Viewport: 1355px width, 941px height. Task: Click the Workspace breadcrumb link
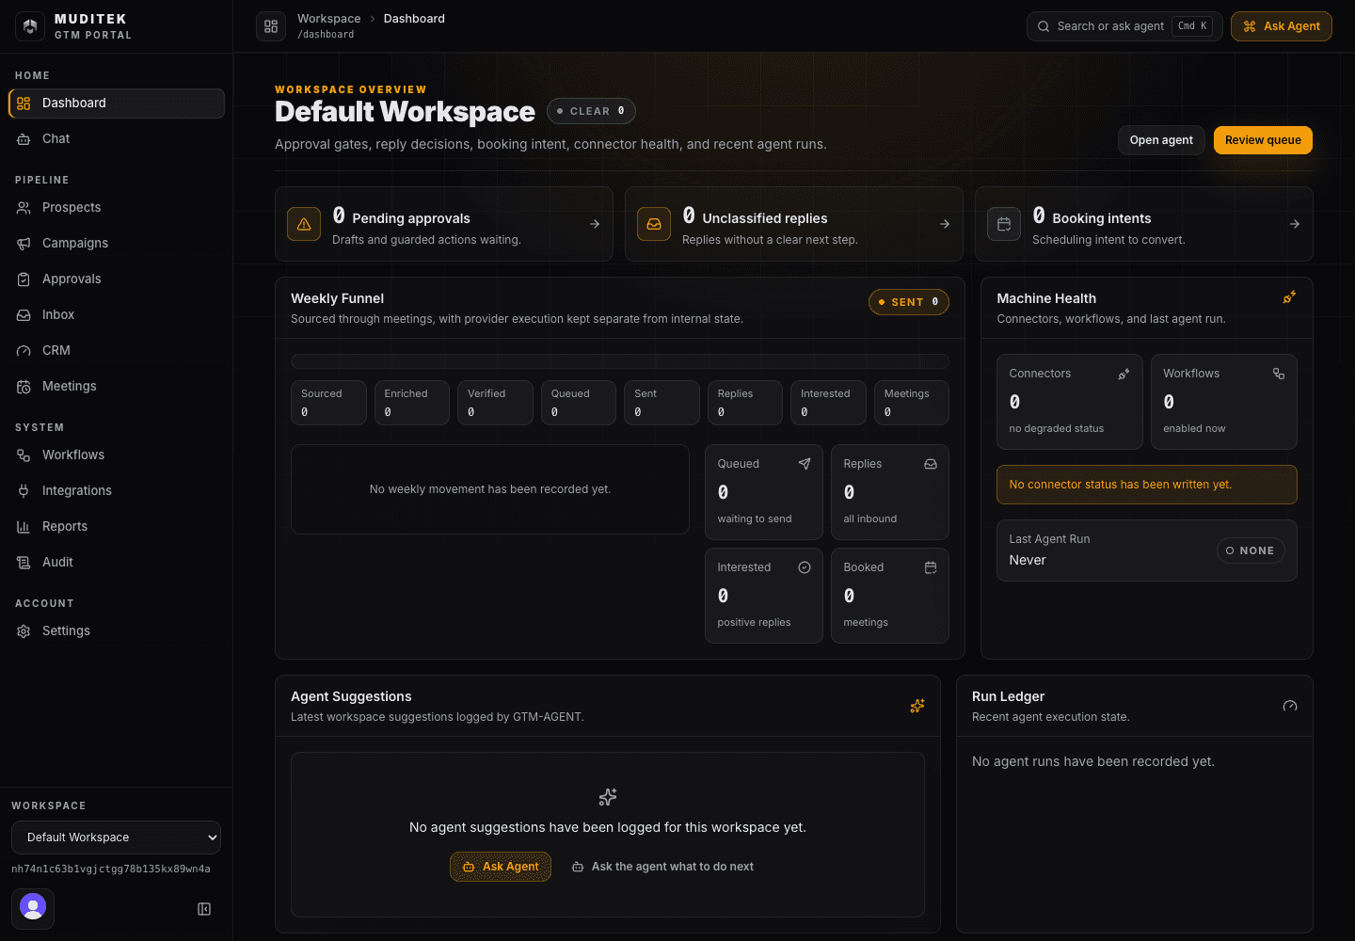329,19
